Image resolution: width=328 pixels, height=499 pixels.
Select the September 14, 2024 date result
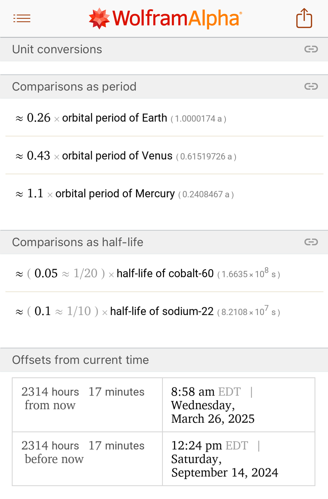pos(225,473)
